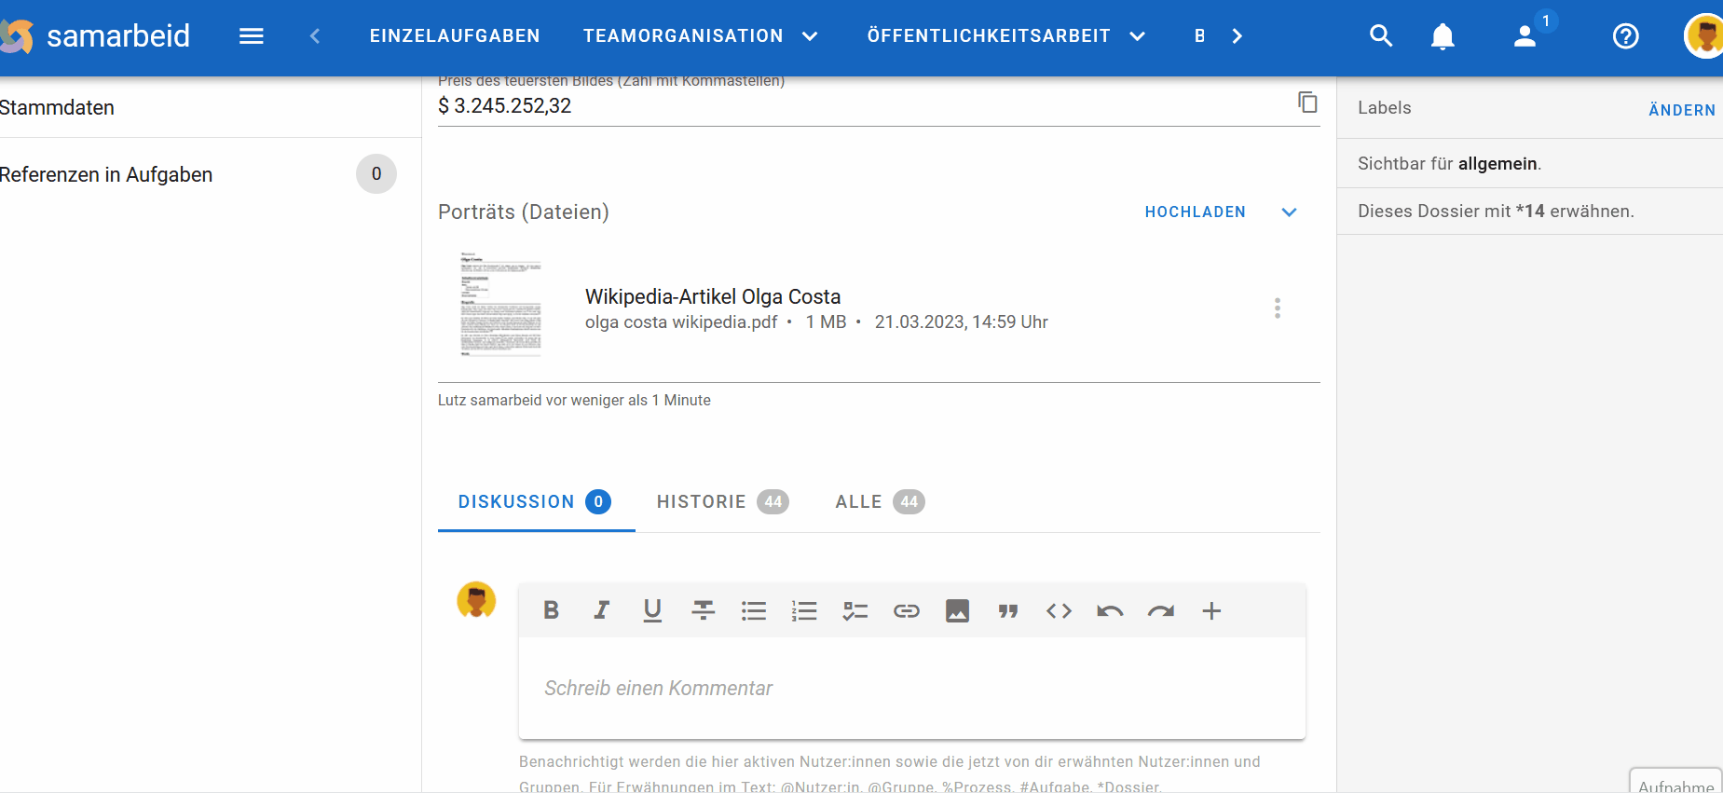The height and width of the screenshot is (793, 1723).
Task: Click the notifications bell icon
Action: pos(1442,36)
